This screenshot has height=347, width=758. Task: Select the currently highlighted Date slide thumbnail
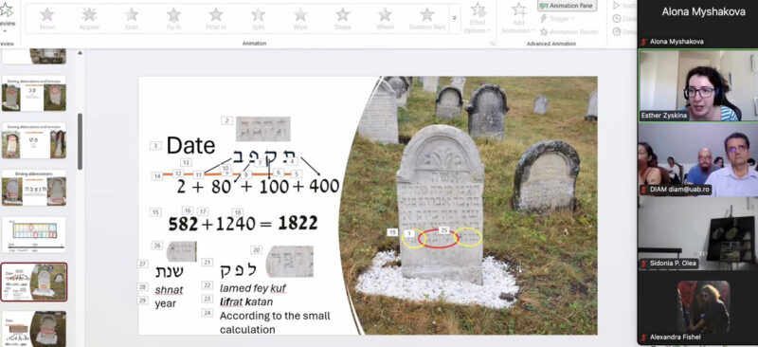tap(34, 283)
